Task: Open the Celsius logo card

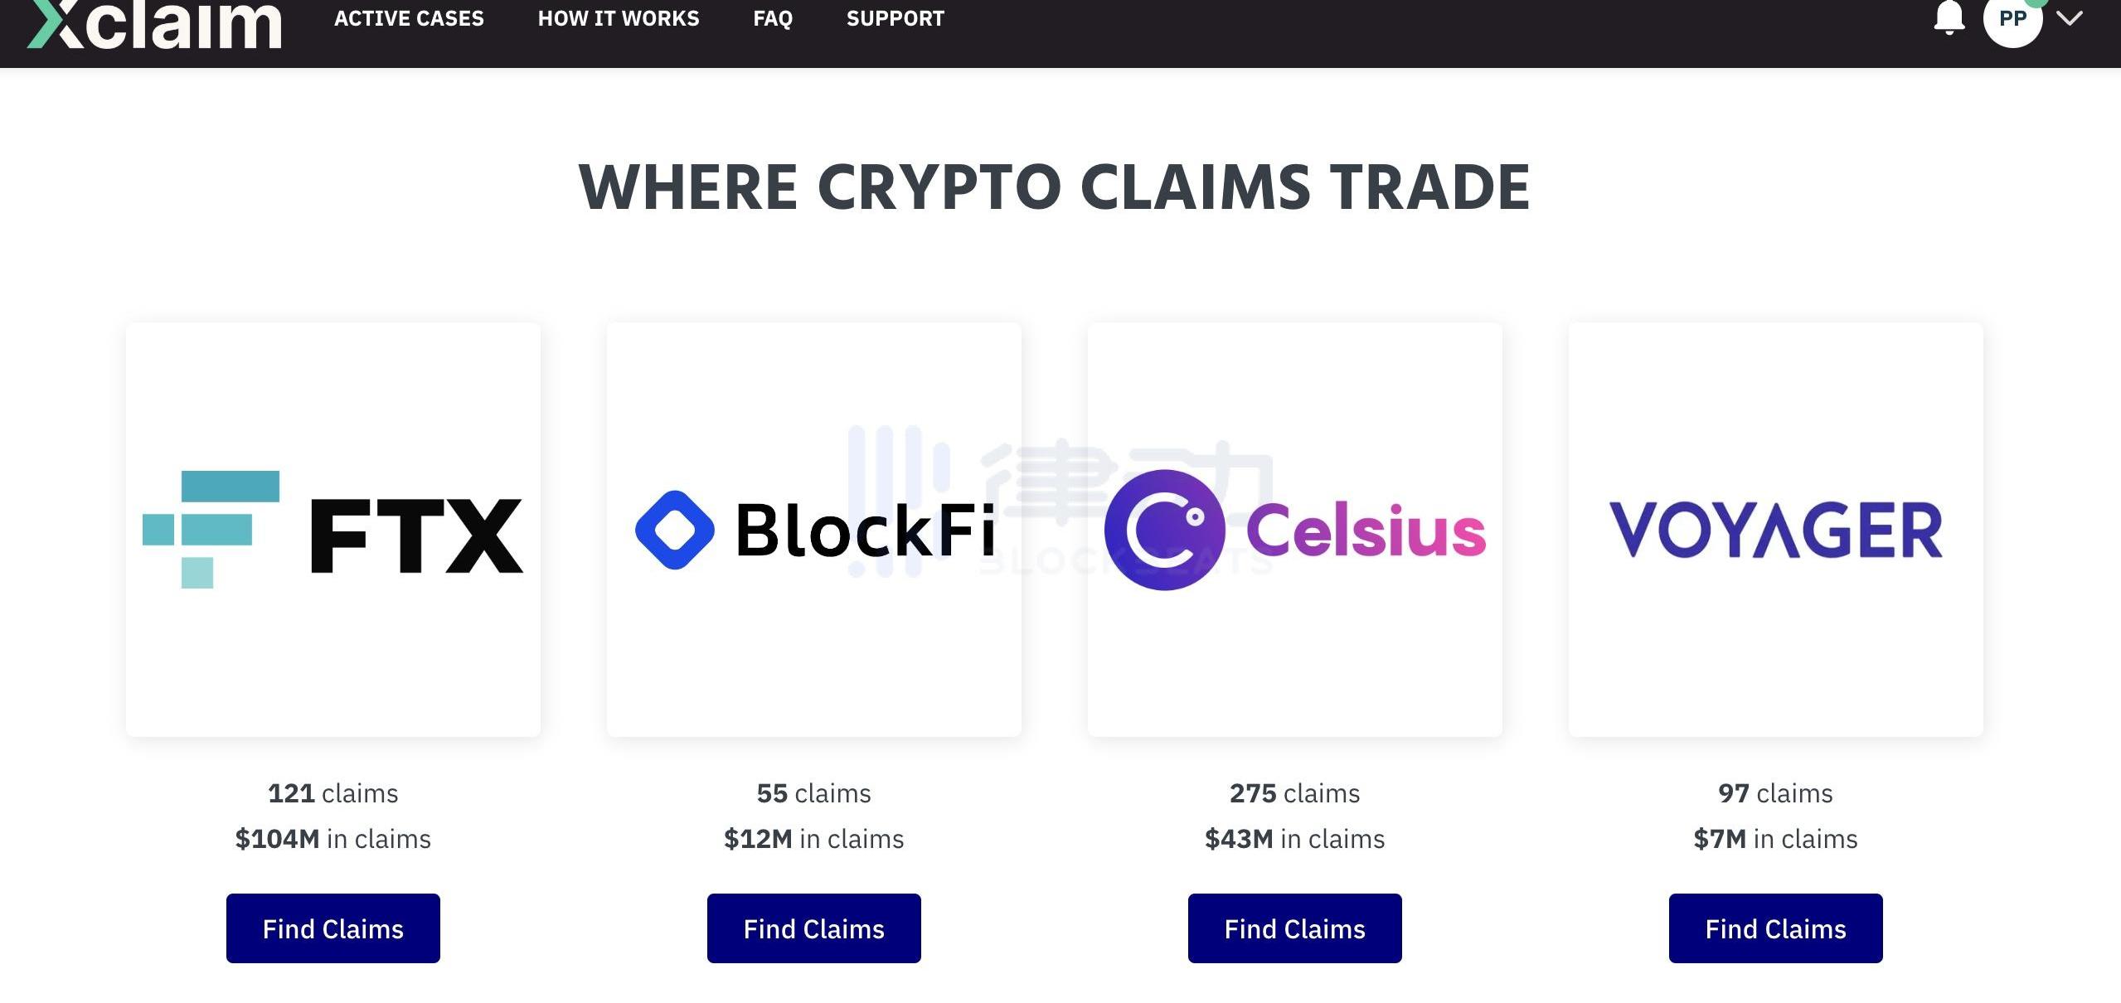Action: (1295, 530)
